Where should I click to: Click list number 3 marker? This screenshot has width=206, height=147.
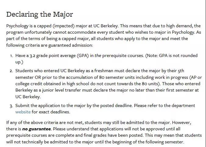pos(11,106)
